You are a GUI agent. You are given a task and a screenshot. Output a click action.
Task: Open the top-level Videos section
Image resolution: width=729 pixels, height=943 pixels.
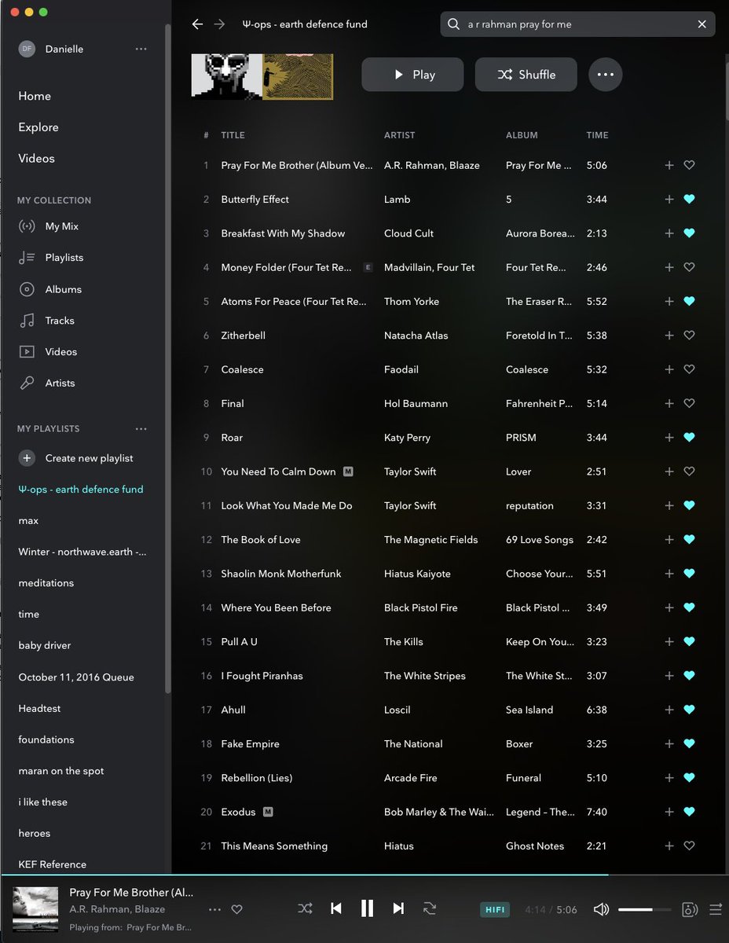(36, 159)
